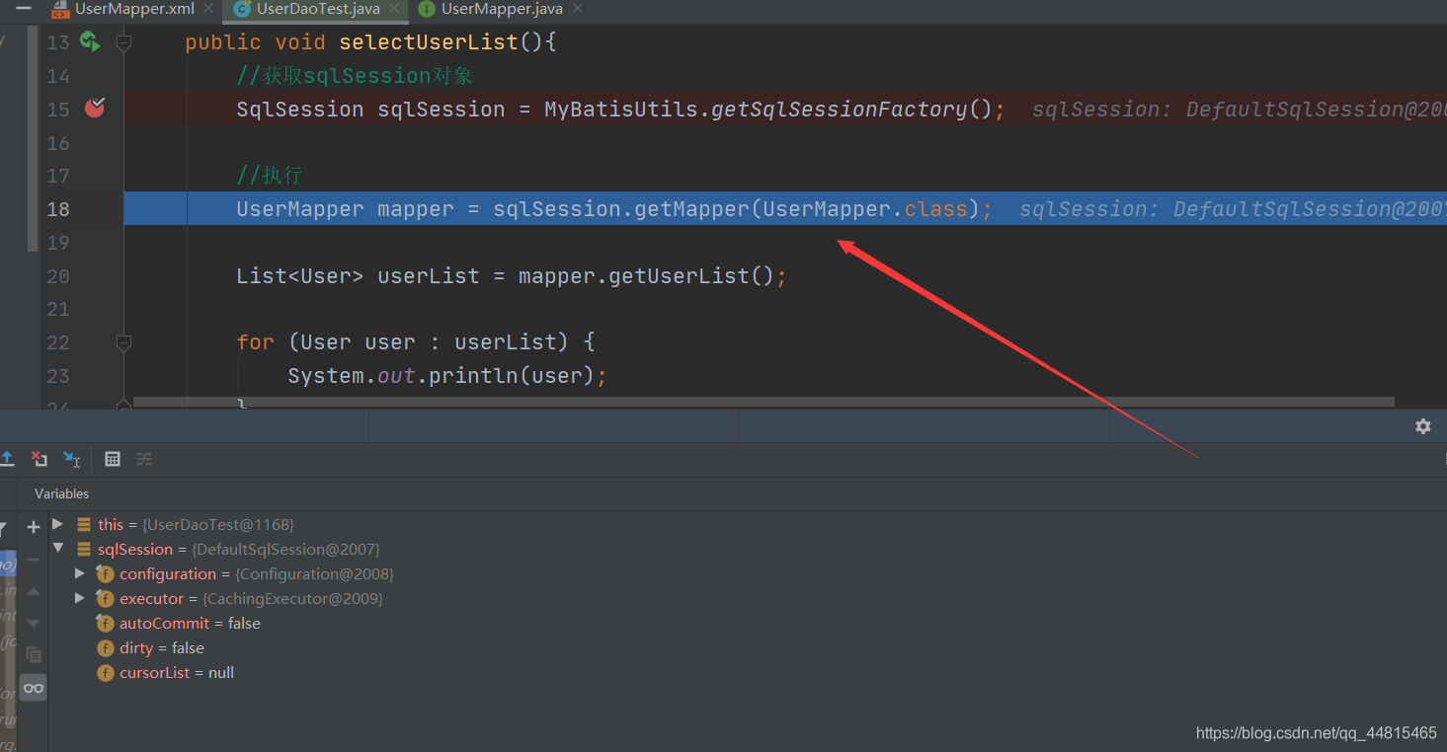
Task: Click the move watch down arrow
Action: pyautogui.click(x=34, y=623)
